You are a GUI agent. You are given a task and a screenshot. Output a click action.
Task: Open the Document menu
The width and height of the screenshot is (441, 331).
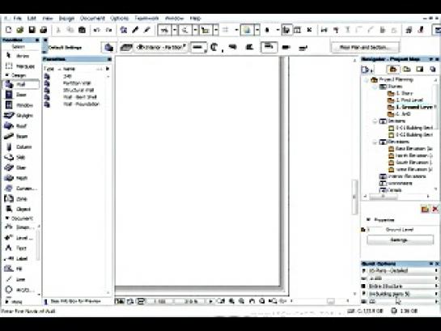coord(92,19)
